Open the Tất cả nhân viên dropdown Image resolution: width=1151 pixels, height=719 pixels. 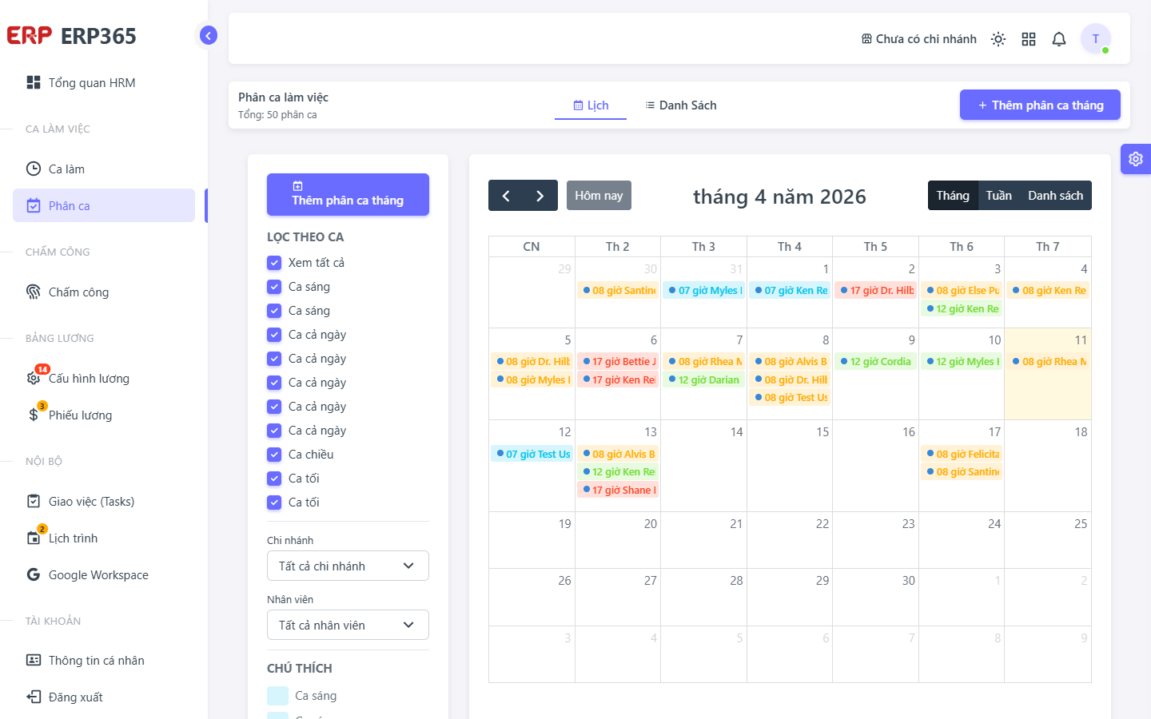pos(348,625)
